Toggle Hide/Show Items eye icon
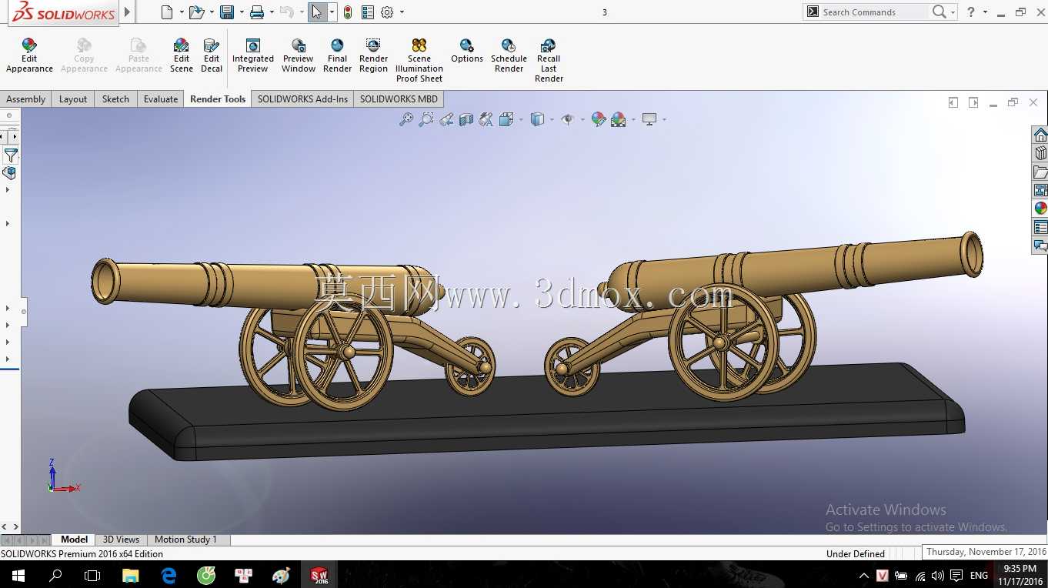1048x588 pixels. (568, 119)
